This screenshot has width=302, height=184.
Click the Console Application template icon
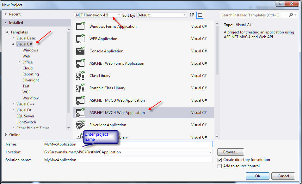point(80,51)
